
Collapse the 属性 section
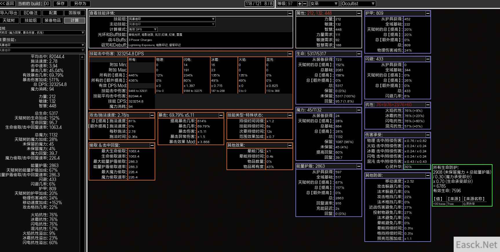(x=359, y=13)
